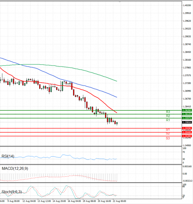Click the R3 resistance label
The height and width of the screenshot is (204, 193).
click(x=168, y=112)
